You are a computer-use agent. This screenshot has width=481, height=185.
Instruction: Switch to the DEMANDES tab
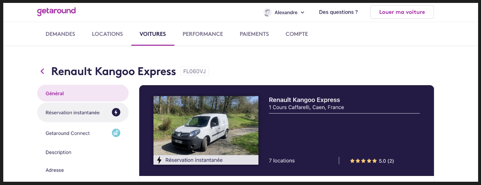(60, 34)
